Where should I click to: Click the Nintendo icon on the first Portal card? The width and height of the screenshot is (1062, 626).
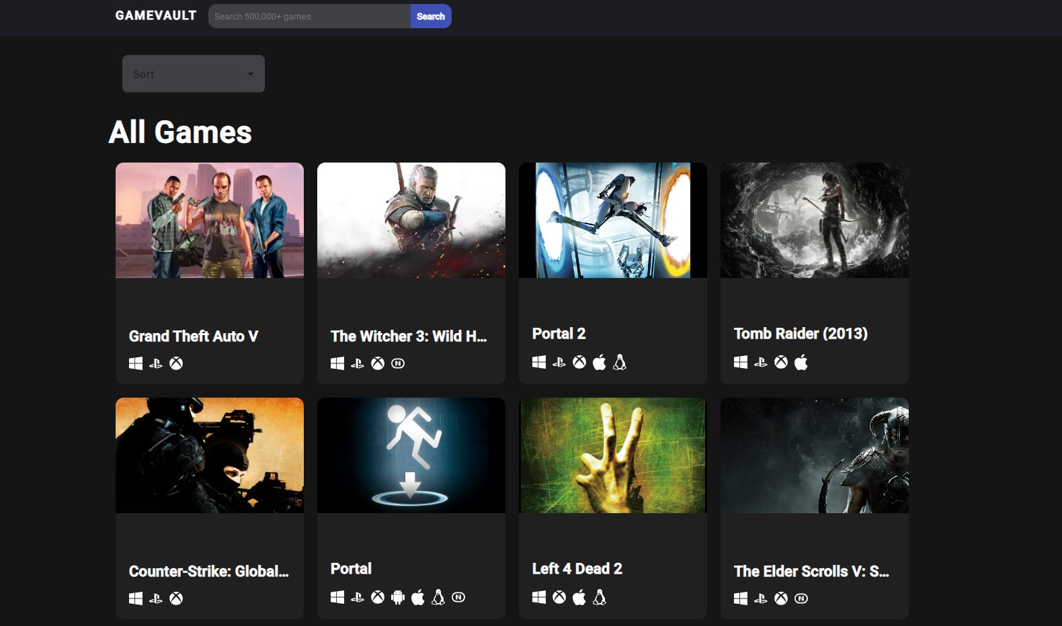(x=458, y=597)
